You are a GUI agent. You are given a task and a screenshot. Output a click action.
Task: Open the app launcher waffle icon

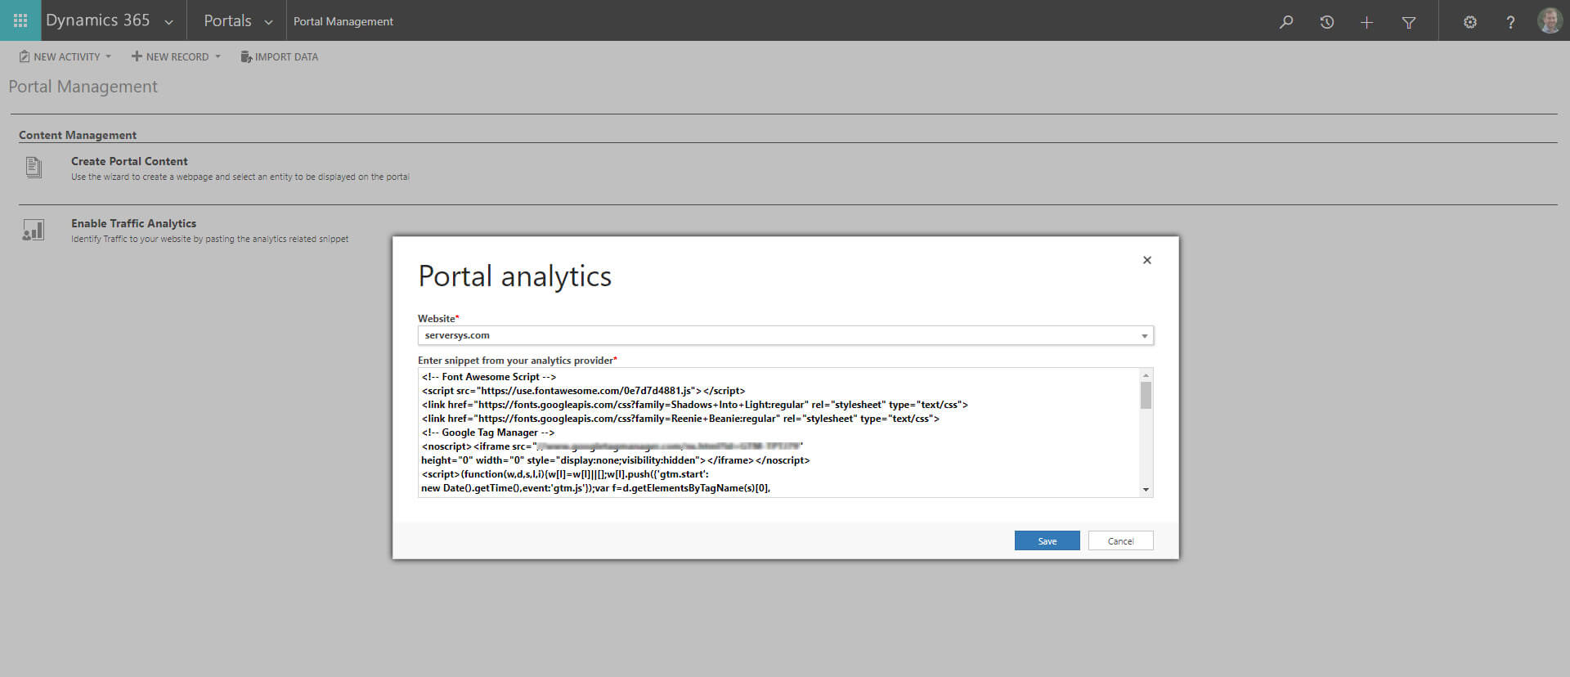pyautogui.click(x=20, y=20)
